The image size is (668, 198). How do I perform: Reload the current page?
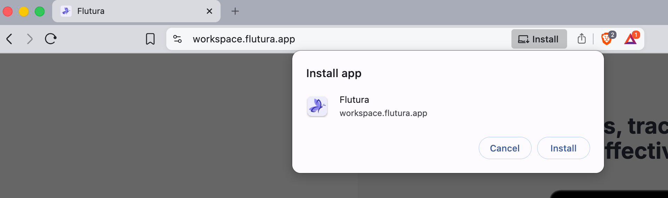[50, 39]
